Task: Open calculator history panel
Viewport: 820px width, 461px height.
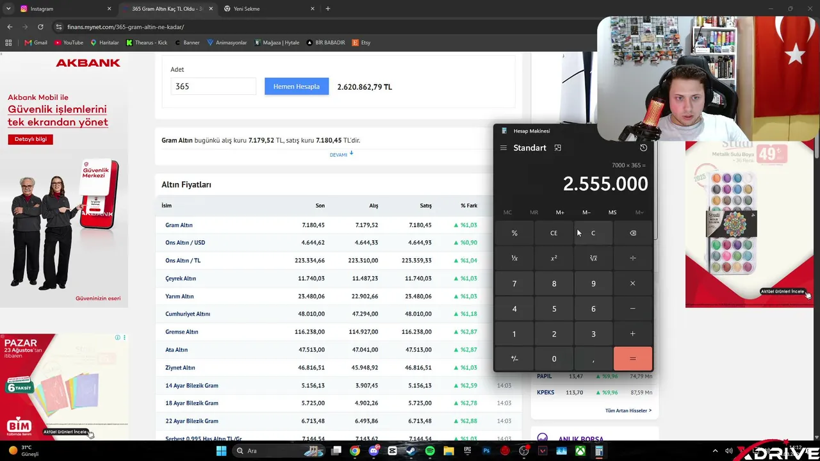Action: [643, 148]
